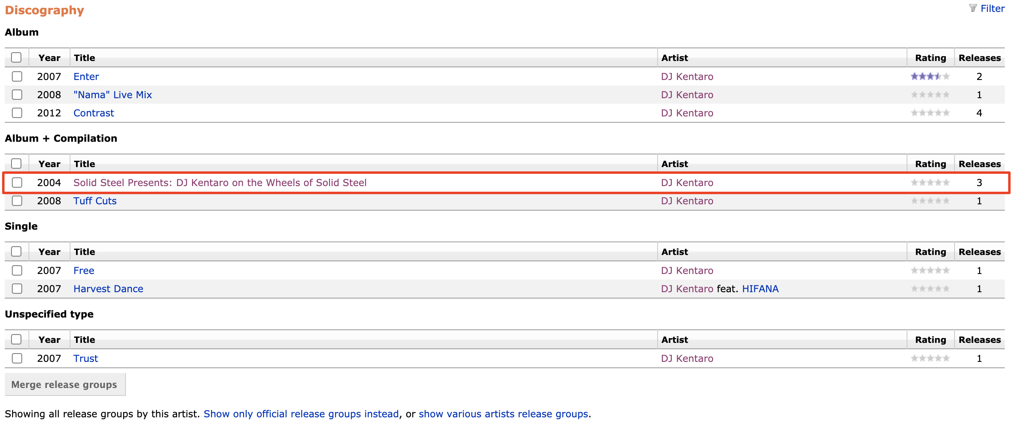Check the Trust row checkbox
1027x426 pixels.
[17, 358]
